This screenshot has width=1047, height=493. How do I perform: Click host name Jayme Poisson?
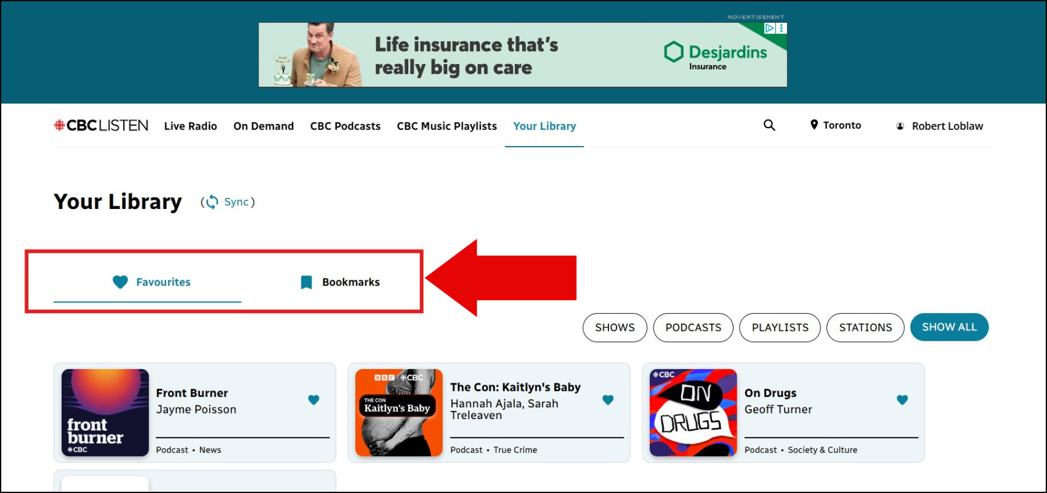196,410
